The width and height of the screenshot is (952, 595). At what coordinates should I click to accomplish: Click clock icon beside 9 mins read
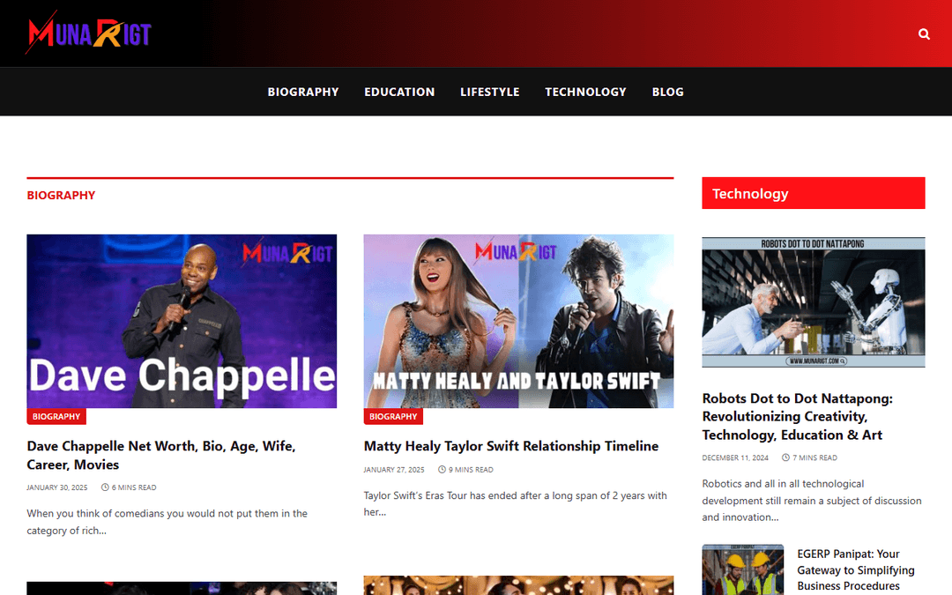(442, 470)
